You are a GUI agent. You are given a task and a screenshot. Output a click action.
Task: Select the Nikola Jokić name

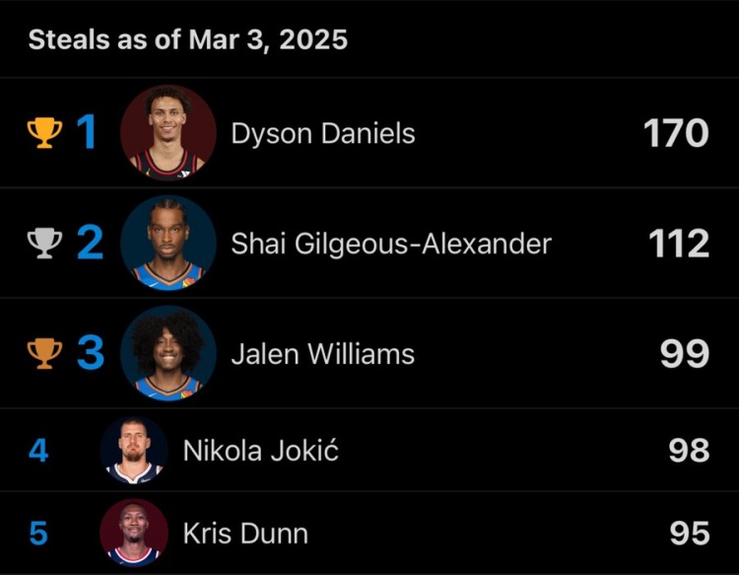[261, 451]
